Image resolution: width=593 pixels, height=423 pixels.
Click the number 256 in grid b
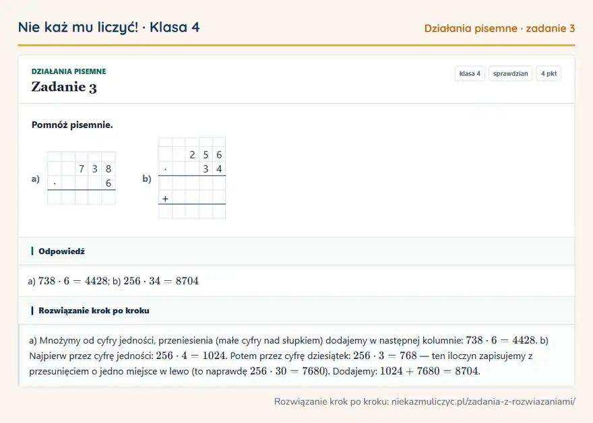coord(206,155)
